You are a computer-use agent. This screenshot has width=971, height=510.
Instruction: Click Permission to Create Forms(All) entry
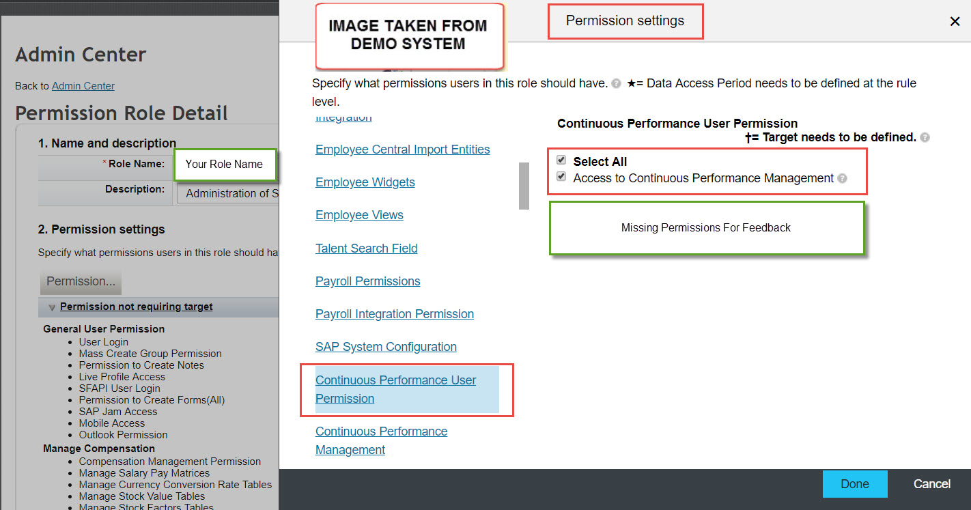point(152,400)
